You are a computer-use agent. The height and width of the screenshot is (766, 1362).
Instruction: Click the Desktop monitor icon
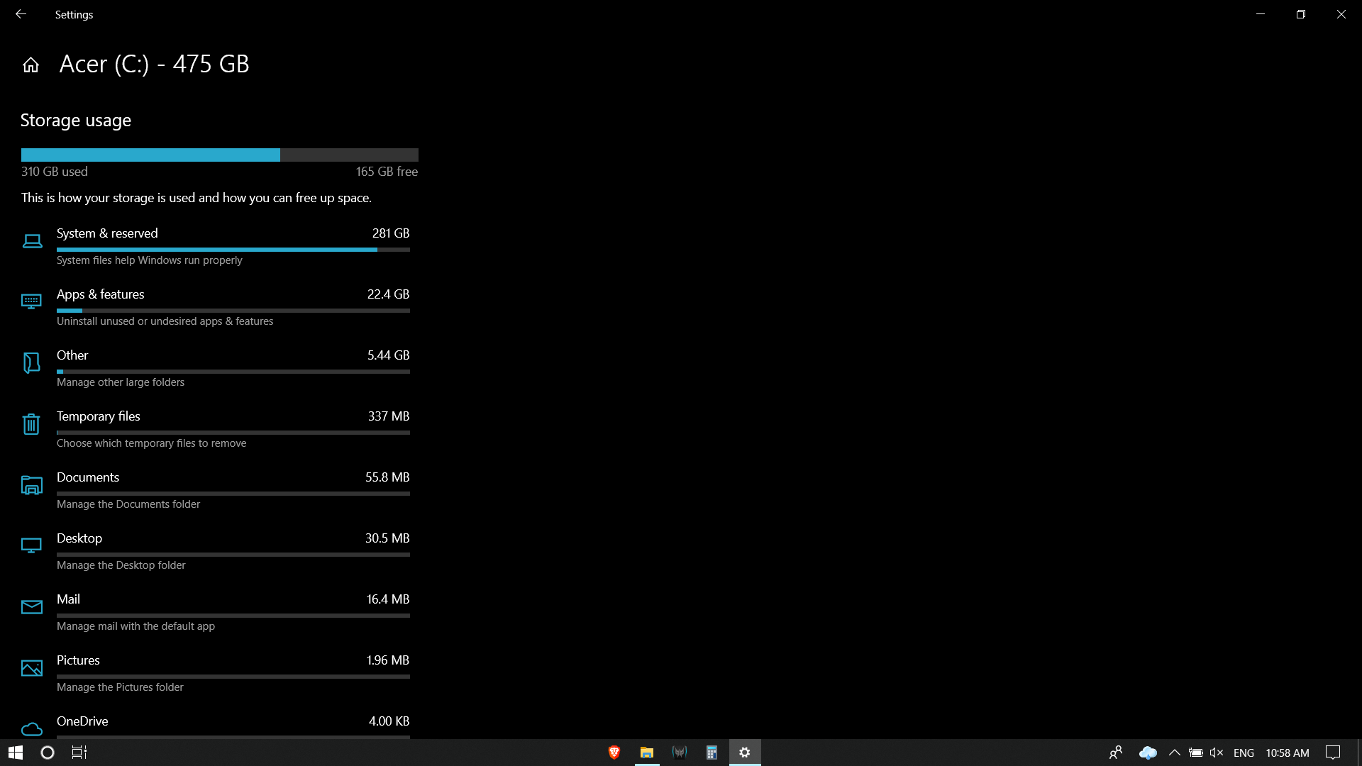[31, 545]
